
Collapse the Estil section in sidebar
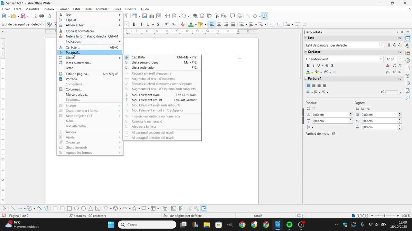306,38
